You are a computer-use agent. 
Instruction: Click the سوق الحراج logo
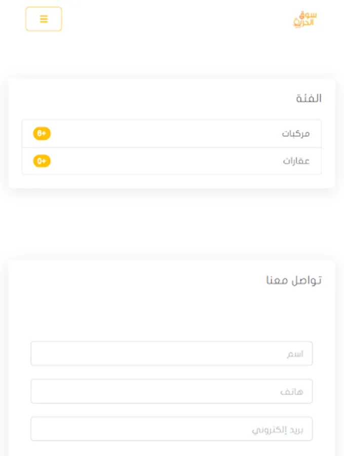[304, 19]
